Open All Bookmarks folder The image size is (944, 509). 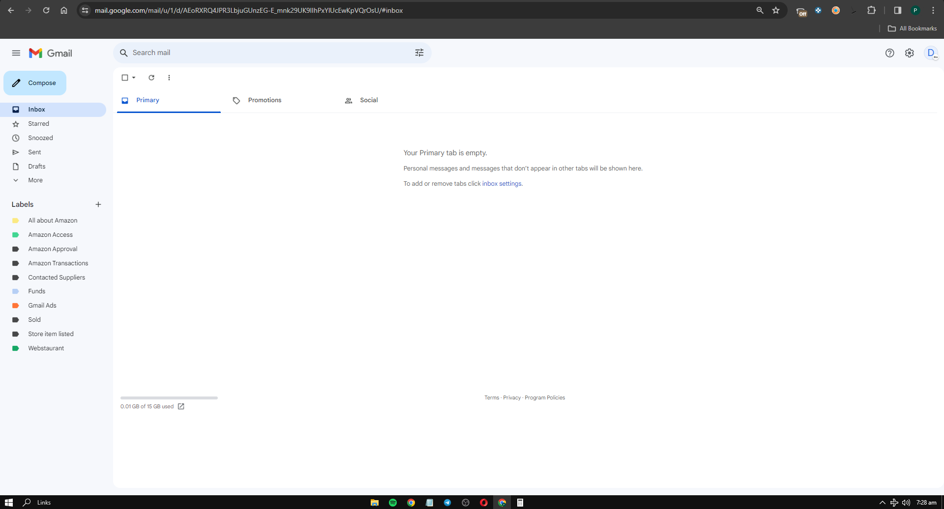[912, 28]
